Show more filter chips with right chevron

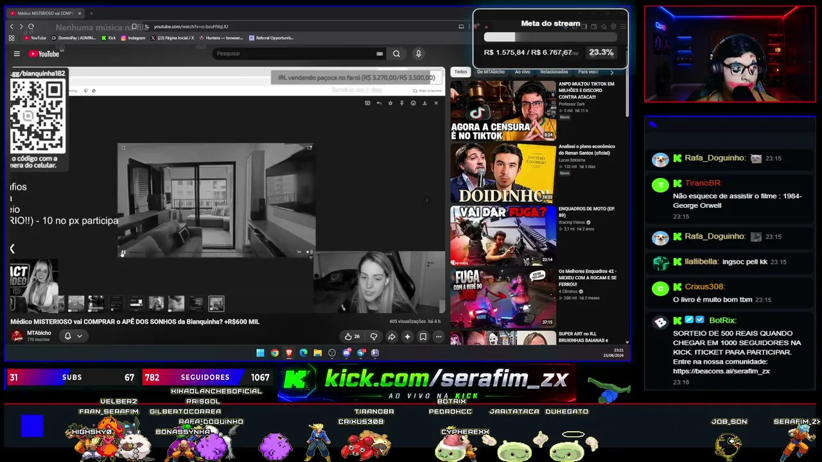(611, 72)
